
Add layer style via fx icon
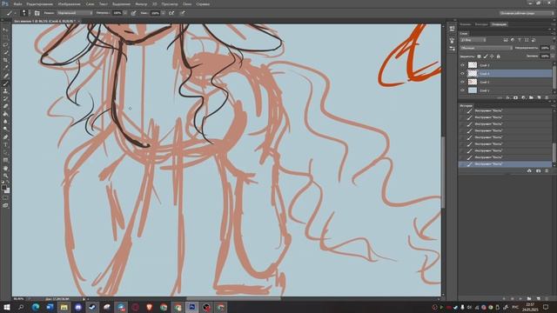click(507, 97)
